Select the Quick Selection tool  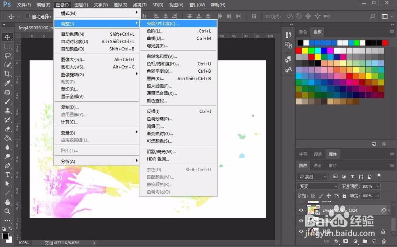pos(7,64)
